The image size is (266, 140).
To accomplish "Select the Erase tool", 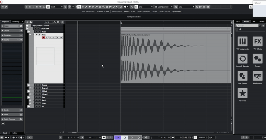I will pos(90,7).
